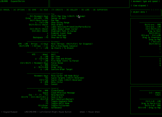Viewport: 162px width, 117px height.
Task: Click the Self-Destruct/Restart command entry
Action: tap(62, 99)
